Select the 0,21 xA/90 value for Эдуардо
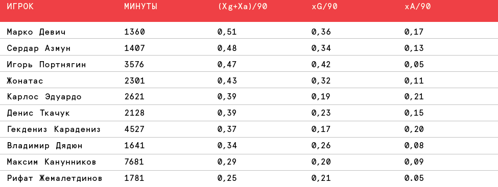 (414, 97)
